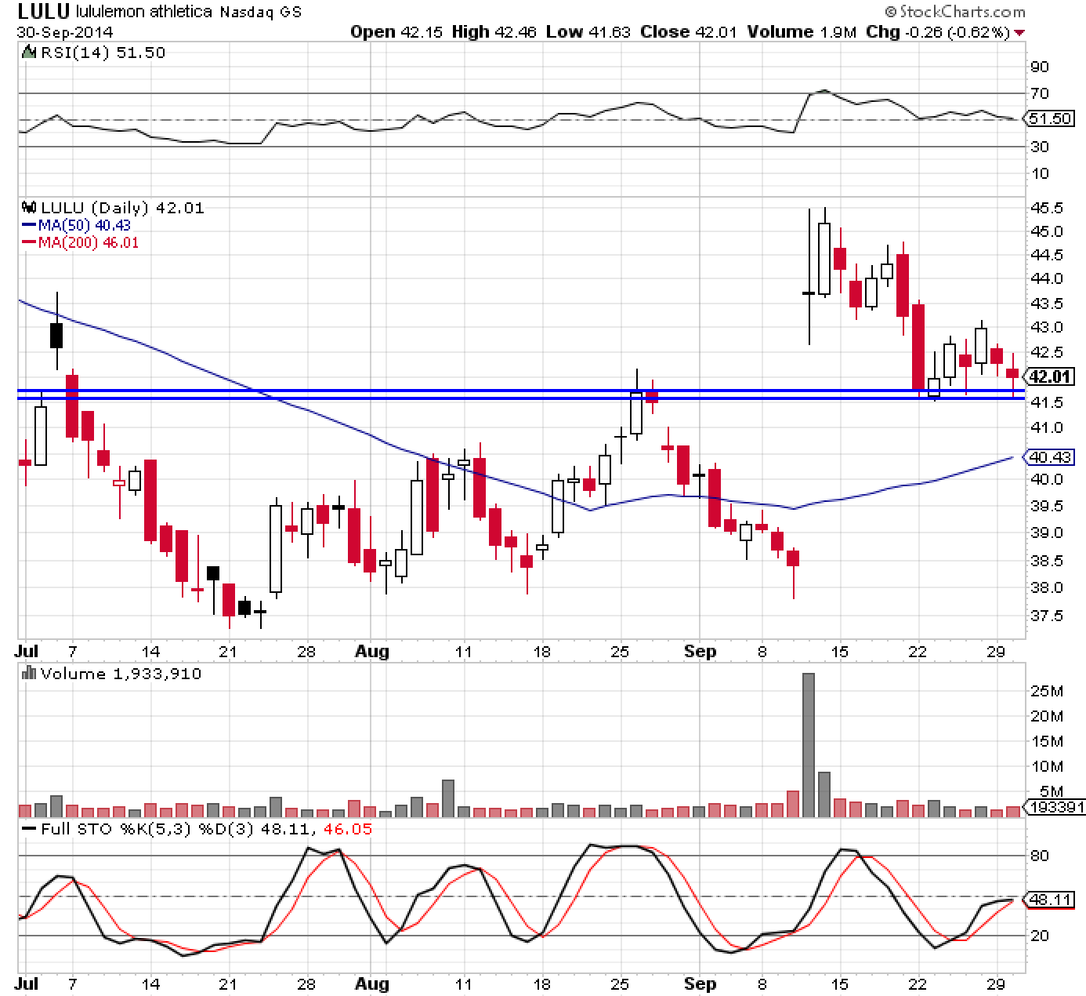Click the 'High 42.46' value

pos(496,32)
